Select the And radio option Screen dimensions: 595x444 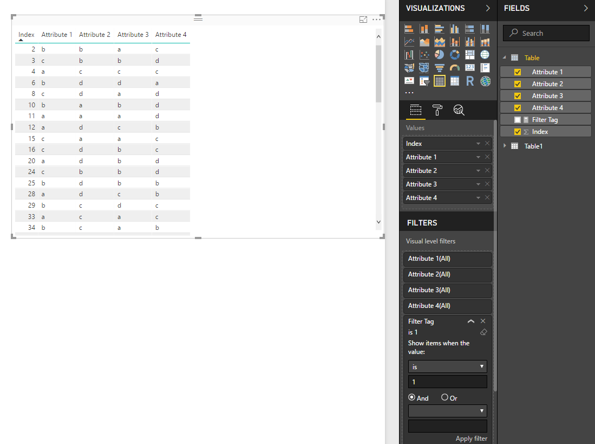coord(411,397)
